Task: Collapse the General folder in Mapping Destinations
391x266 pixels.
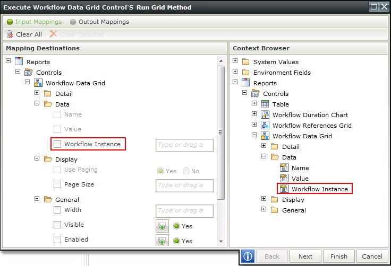Action: [37, 198]
